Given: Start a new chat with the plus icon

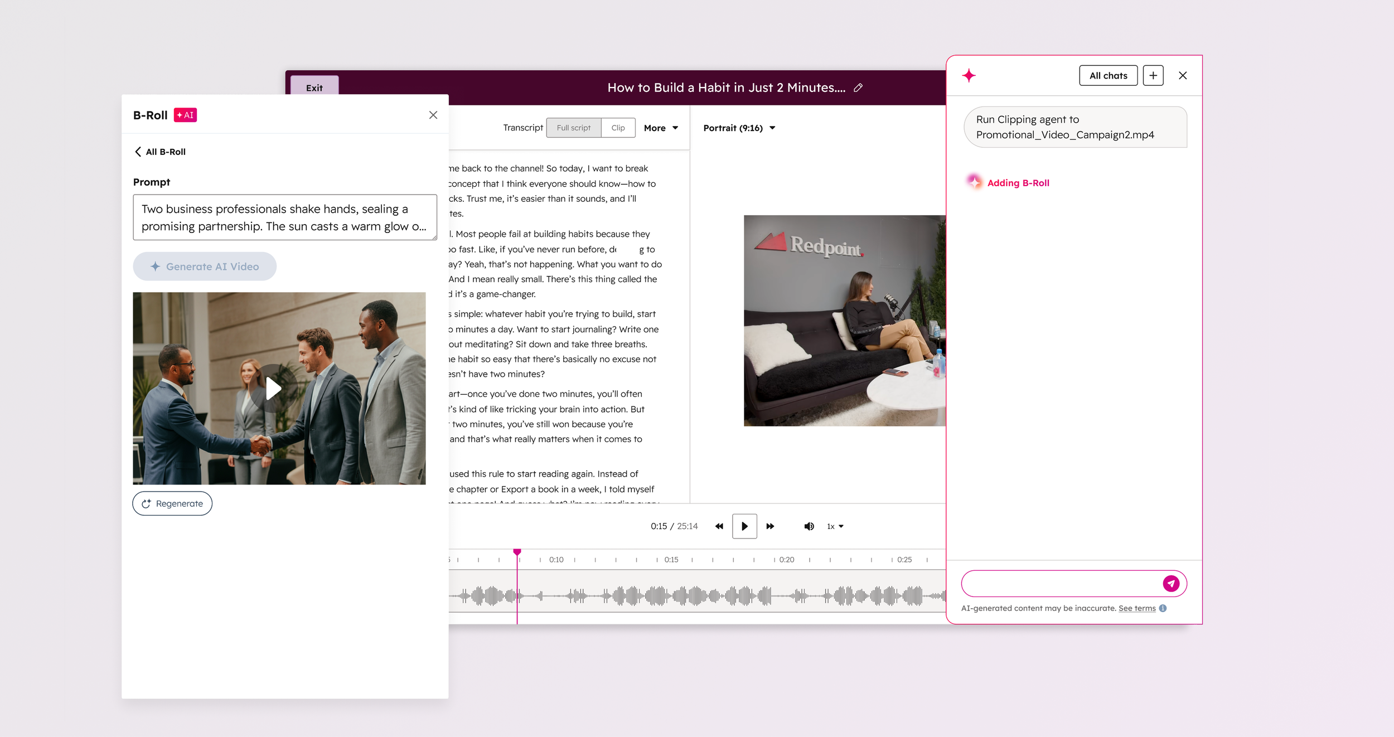Looking at the screenshot, I should pyautogui.click(x=1153, y=75).
